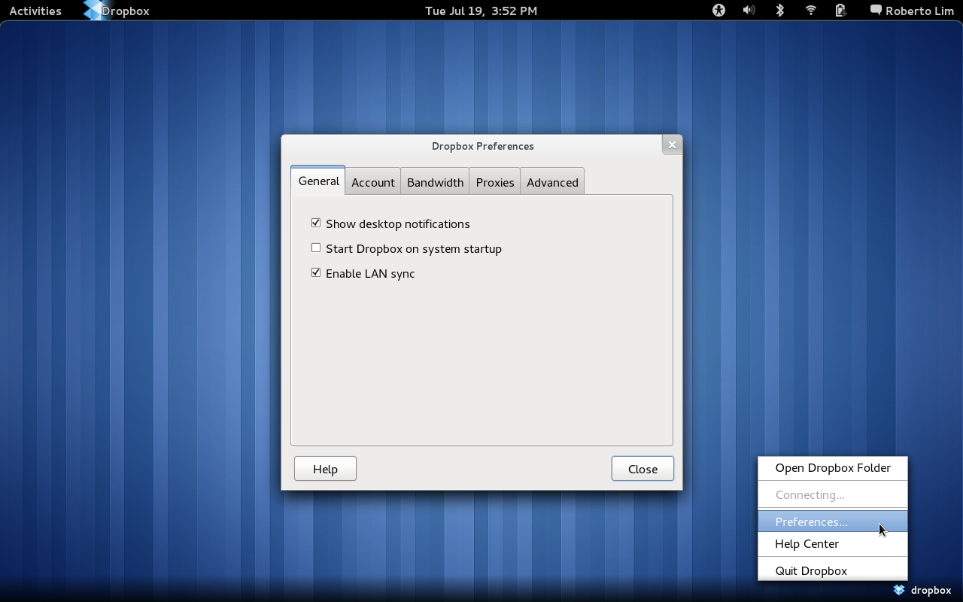Choose Open Dropbox Folder from menu
This screenshot has width=963, height=602.
pos(833,468)
